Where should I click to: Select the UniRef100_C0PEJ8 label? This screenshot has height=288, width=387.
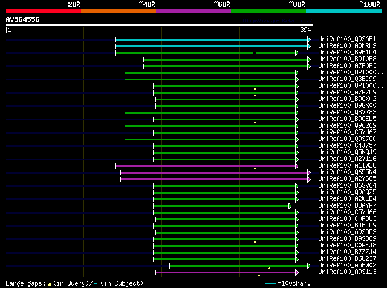click(347, 246)
